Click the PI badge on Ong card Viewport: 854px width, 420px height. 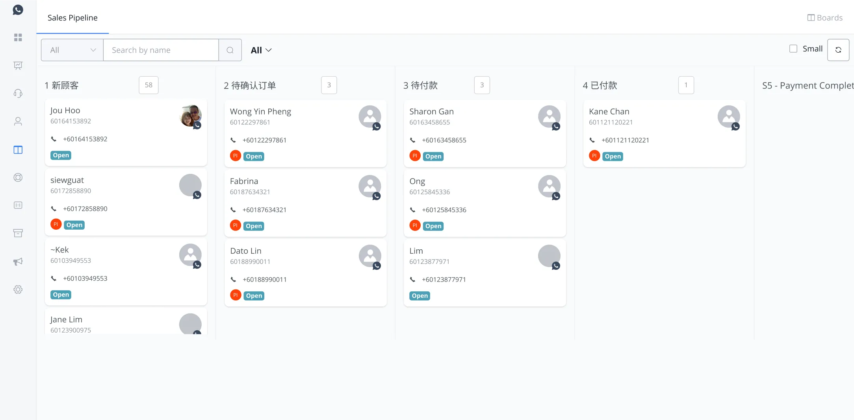click(415, 225)
